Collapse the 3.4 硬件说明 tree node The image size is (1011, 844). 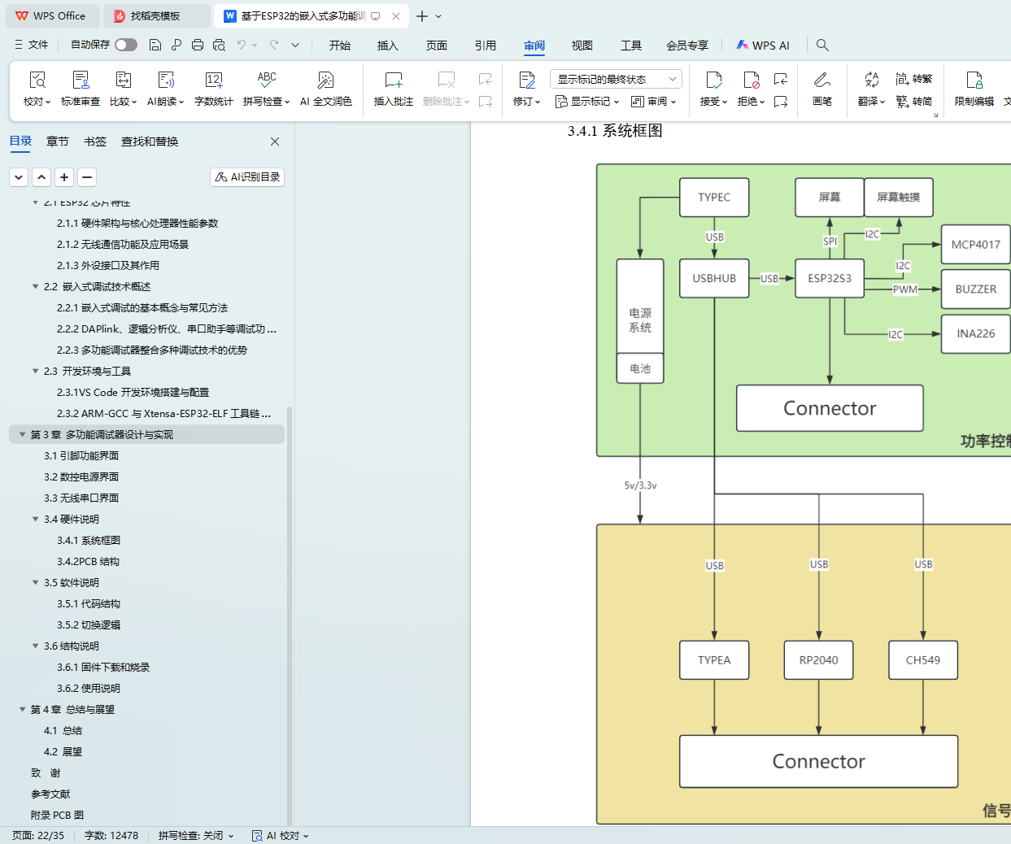coord(36,520)
